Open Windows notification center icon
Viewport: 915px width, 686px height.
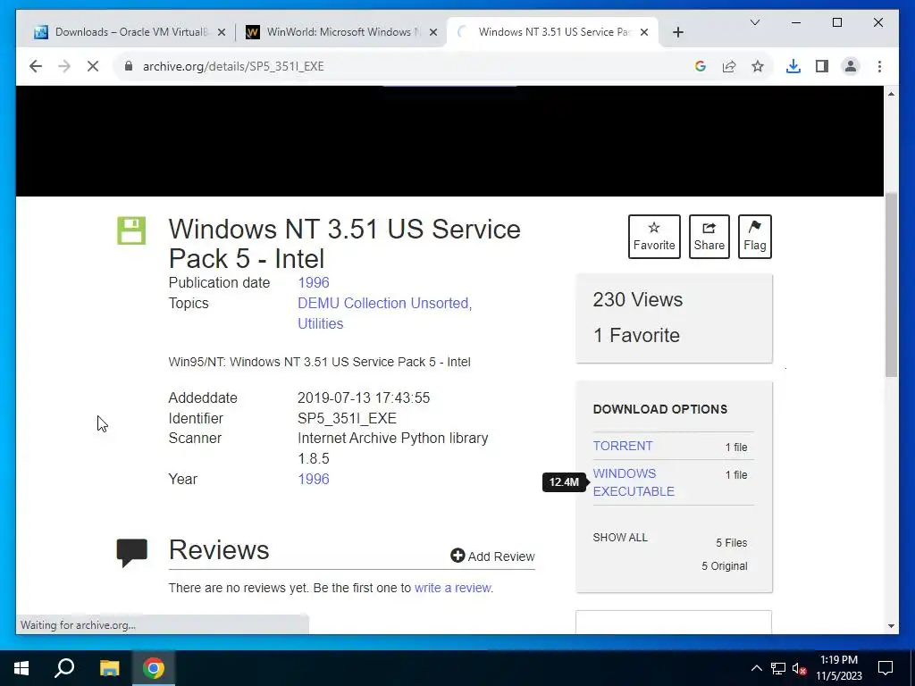coord(886,668)
